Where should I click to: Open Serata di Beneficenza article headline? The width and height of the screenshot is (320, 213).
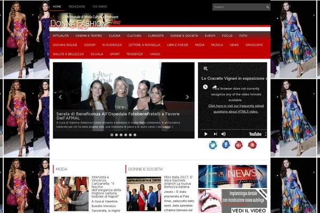click(x=118, y=116)
